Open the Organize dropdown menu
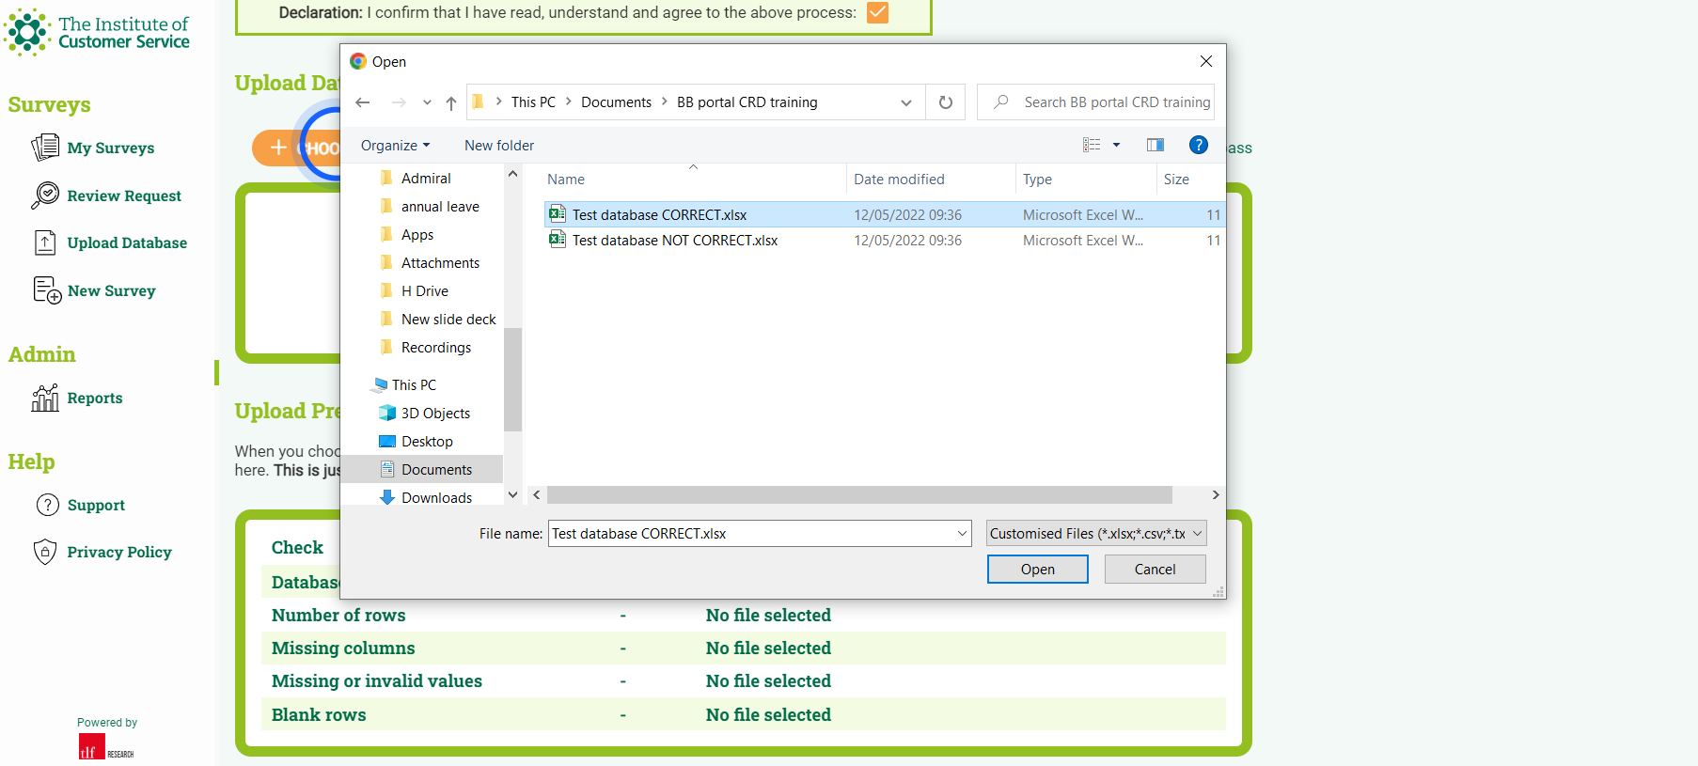Screen dimensions: 1698x766 coord(395,146)
